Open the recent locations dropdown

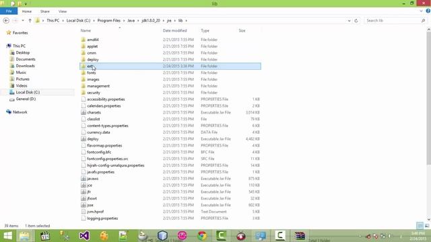click(x=23, y=21)
